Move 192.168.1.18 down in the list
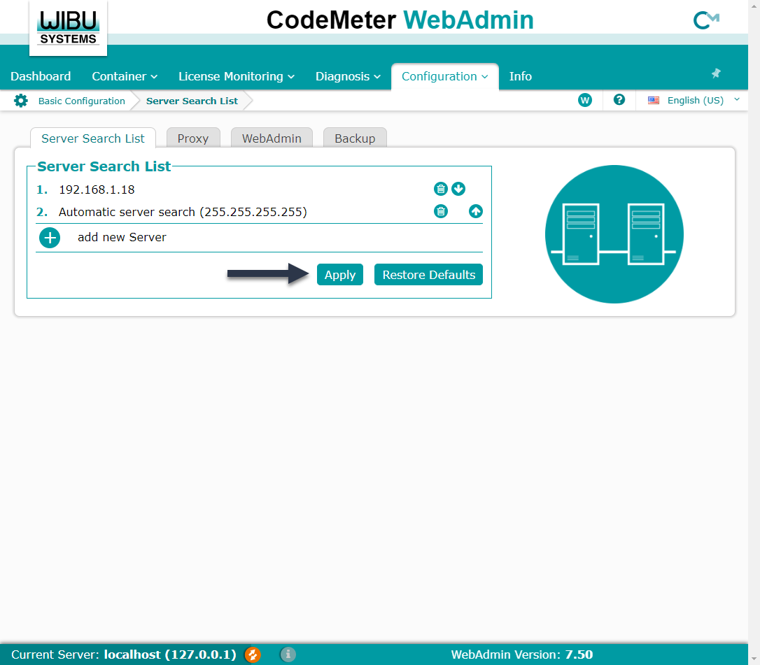The image size is (760, 665). (458, 189)
